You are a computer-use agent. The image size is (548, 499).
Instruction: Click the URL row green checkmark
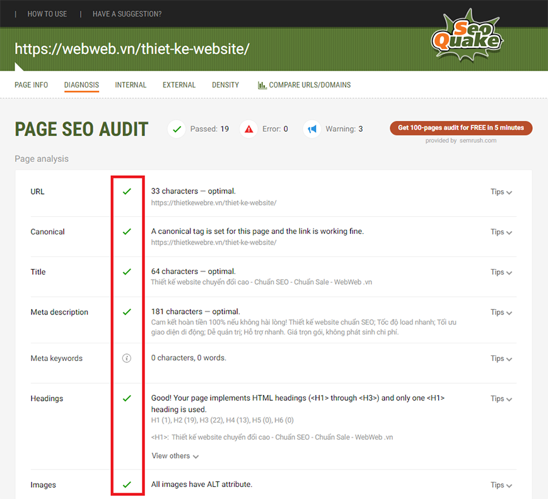click(x=127, y=192)
